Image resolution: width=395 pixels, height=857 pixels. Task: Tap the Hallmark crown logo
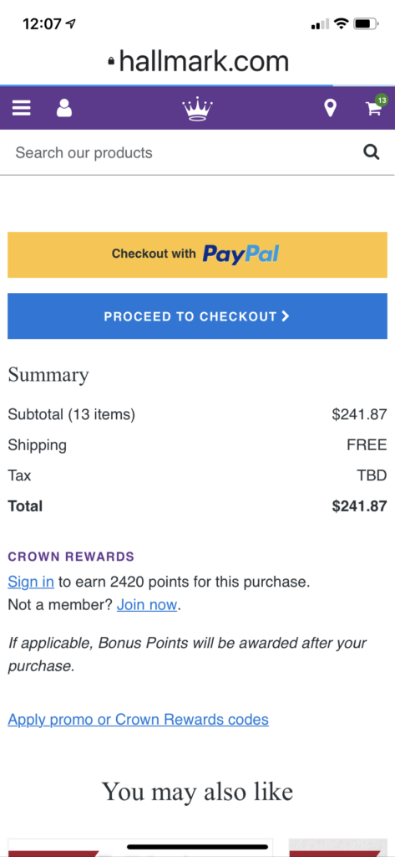pos(197,108)
